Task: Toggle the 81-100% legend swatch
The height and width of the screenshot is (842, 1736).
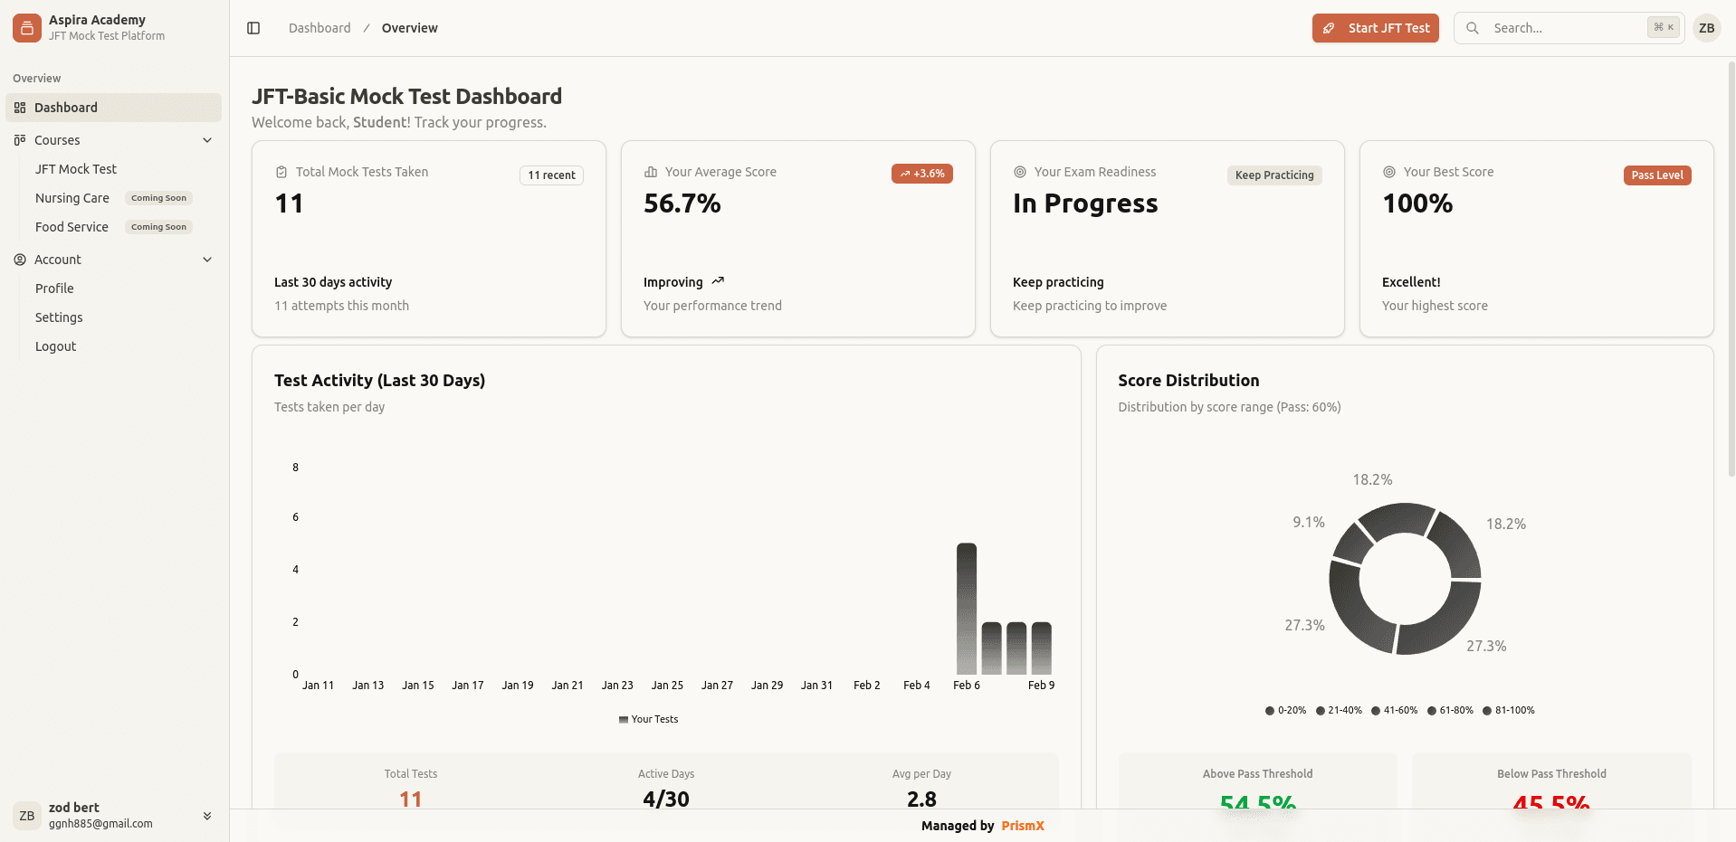Action: click(1487, 711)
